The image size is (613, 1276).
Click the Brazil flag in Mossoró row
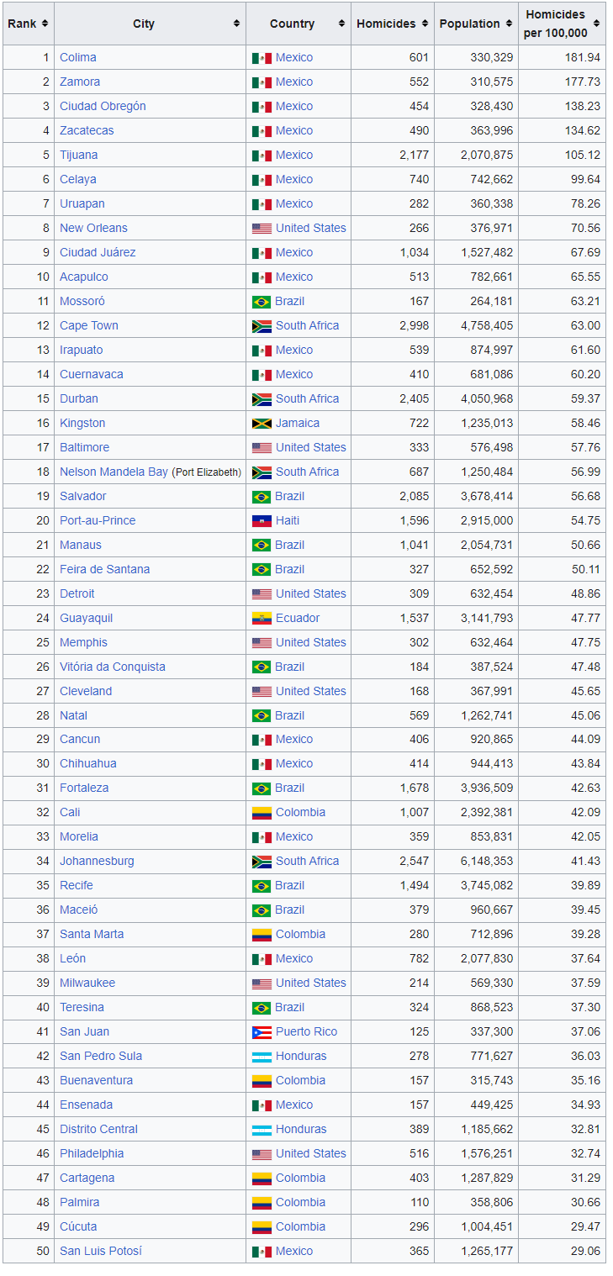[x=262, y=302]
